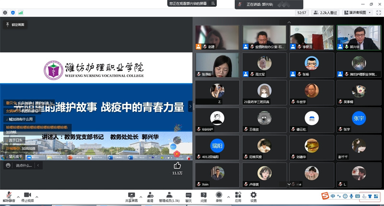Start 共享屏幕 screen sharing
This screenshot has width=384, height=206.
pos(132,197)
